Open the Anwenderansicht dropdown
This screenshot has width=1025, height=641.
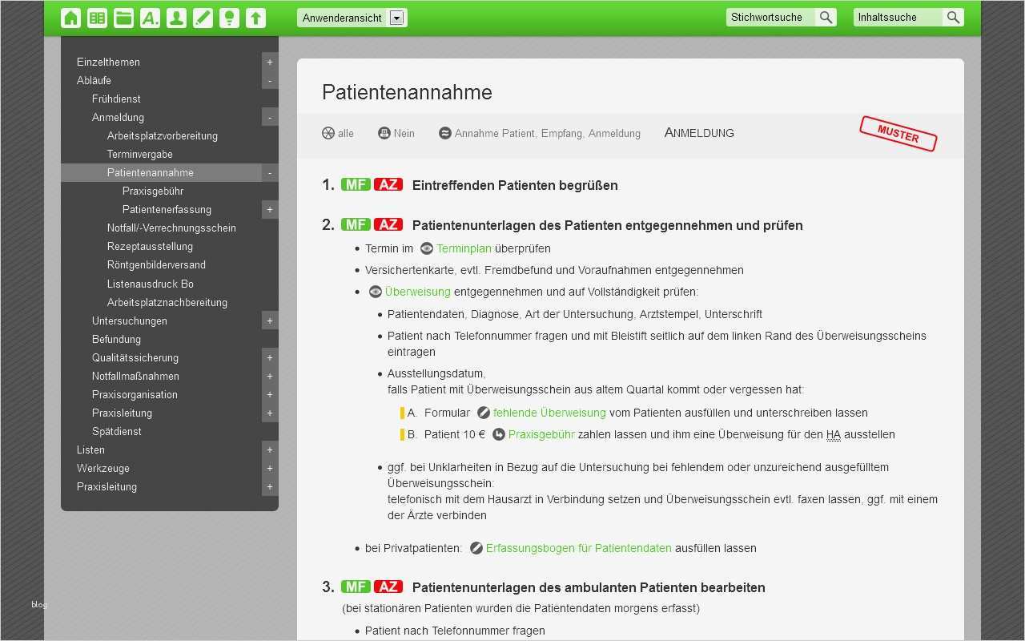click(x=397, y=17)
